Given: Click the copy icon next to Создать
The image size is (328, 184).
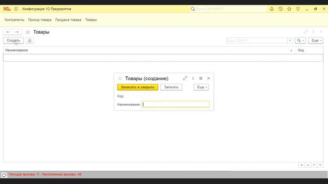Looking at the screenshot, I should coord(30,40).
